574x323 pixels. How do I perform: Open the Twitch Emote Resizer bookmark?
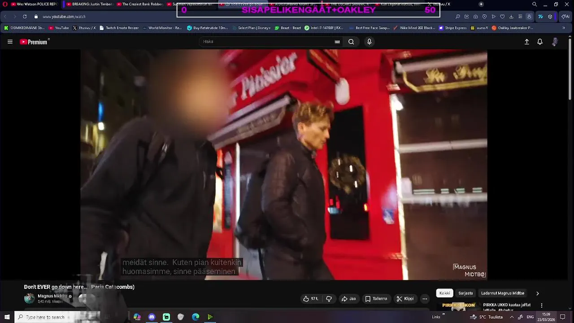(119, 28)
